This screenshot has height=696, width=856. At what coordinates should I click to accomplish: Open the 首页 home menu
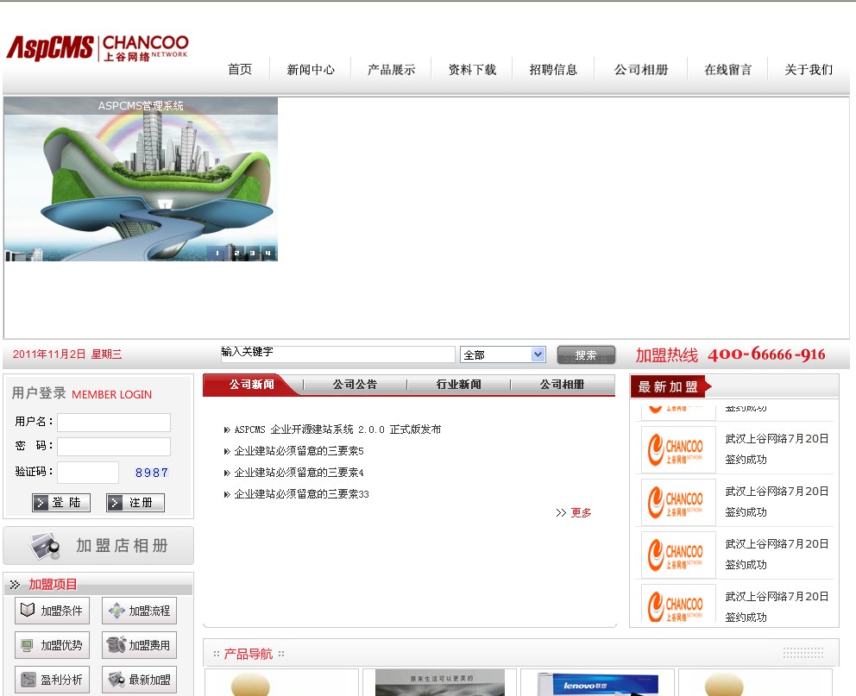[240, 69]
